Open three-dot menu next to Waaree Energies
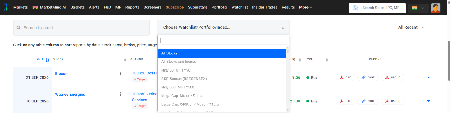 (x=120, y=94)
